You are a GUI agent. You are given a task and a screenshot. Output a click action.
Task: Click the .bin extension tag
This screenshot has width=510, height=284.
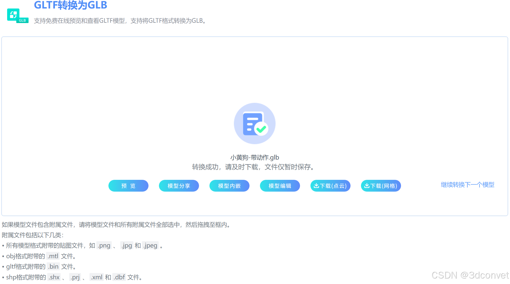click(x=53, y=266)
